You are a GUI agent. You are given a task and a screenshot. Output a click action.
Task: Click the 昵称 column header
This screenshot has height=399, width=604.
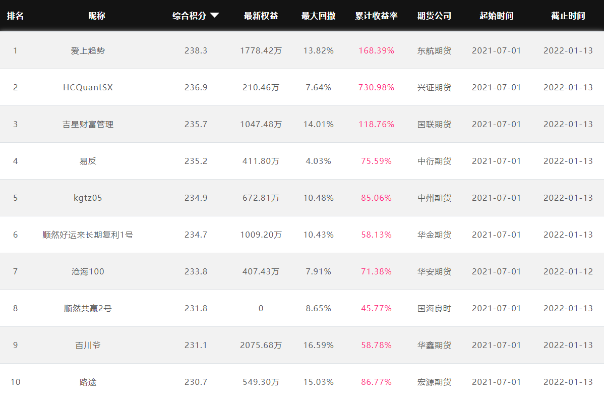97,16
